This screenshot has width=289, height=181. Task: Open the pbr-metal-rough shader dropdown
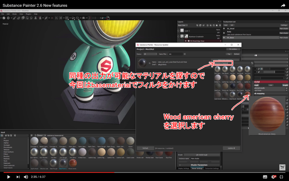202,155
